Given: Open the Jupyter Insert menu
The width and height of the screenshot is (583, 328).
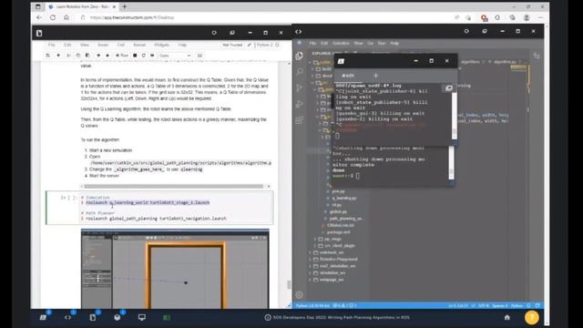Looking at the screenshot, I should coord(103,45).
